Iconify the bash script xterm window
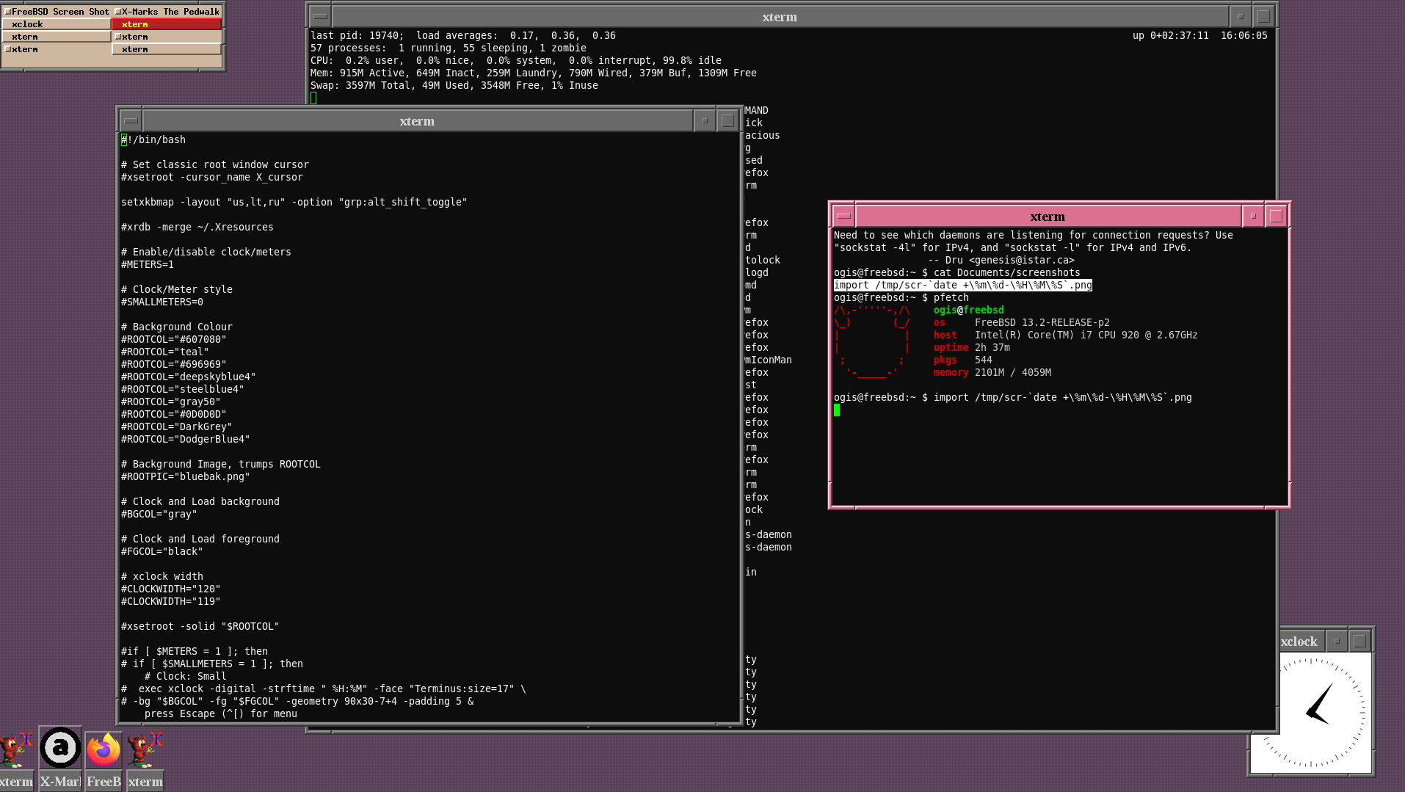The image size is (1405, 792). 705,120
